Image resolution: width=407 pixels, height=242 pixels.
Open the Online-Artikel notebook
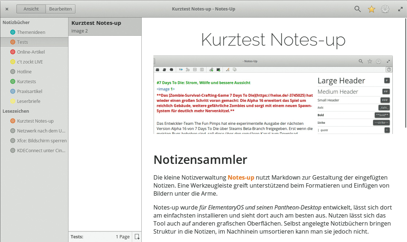coord(30,52)
